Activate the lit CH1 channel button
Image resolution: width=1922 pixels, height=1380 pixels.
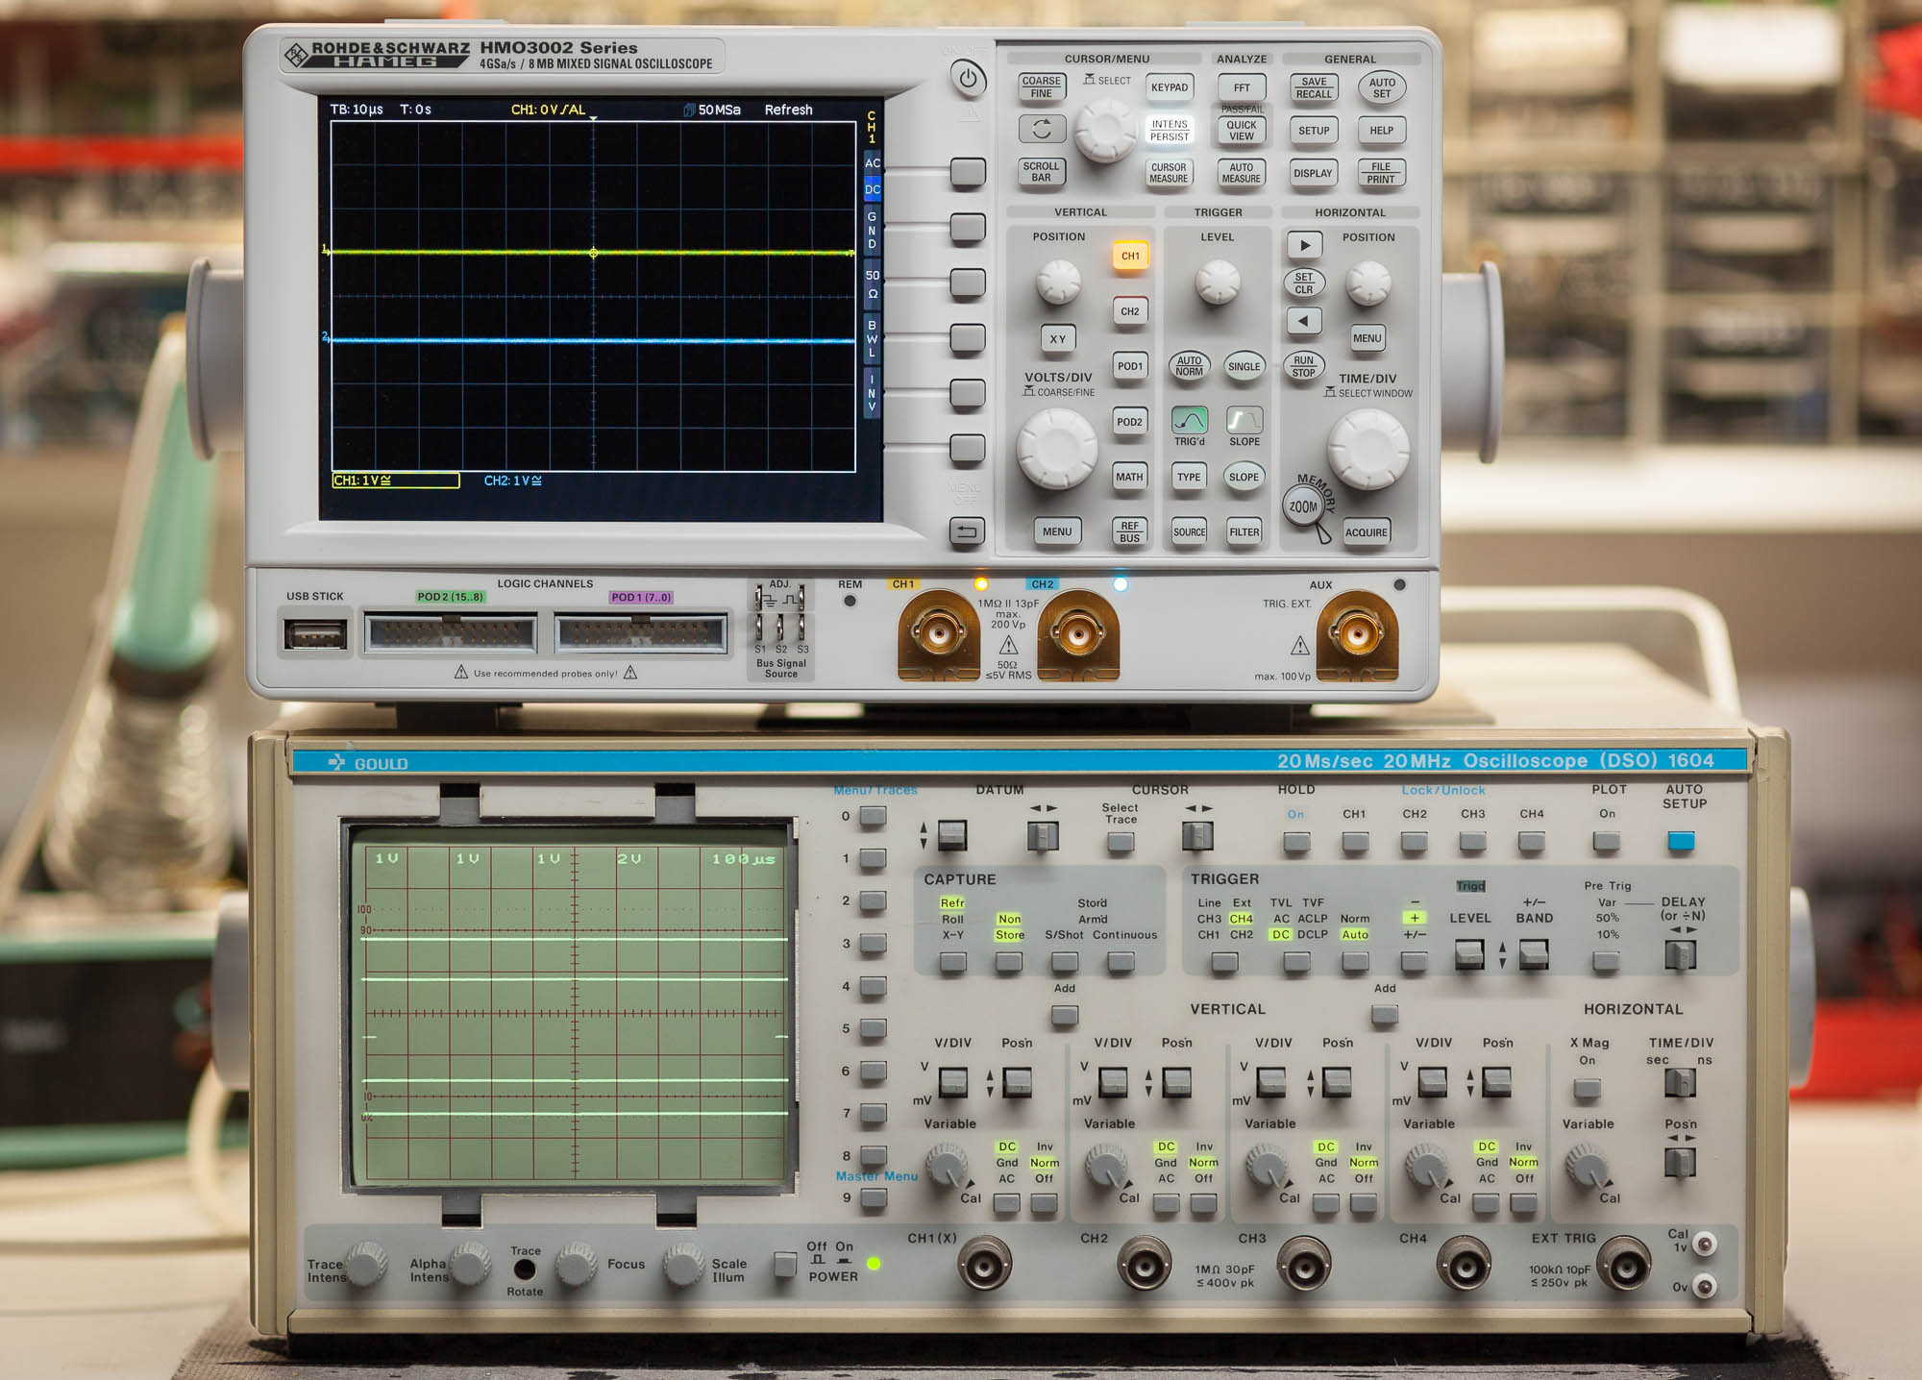click(1130, 256)
